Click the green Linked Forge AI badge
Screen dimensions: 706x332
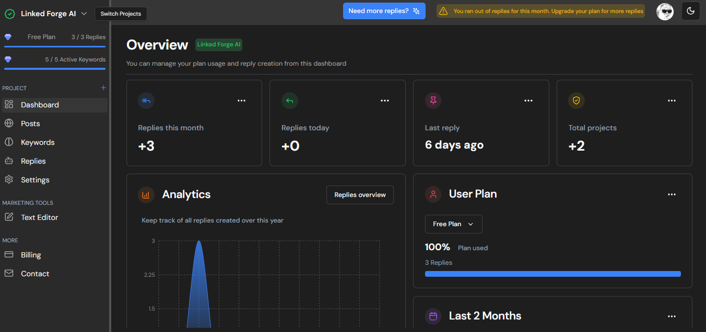[x=219, y=45]
